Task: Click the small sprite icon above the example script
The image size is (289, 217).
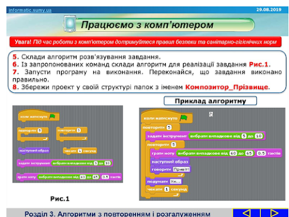Action: tap(211, 114)
